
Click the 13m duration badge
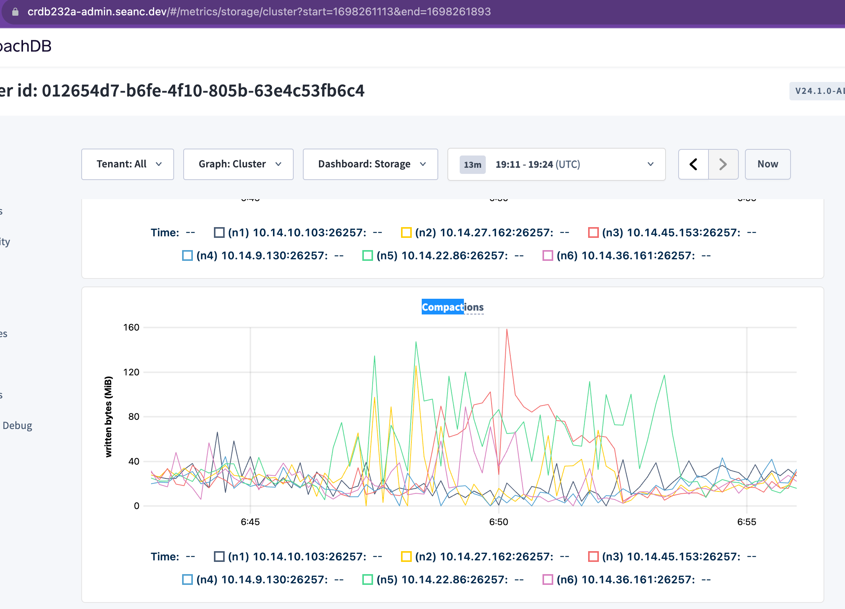[x=472, y=164]
